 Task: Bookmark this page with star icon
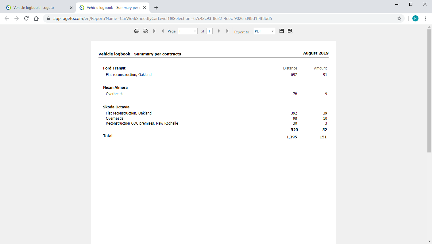click(x=399, y=18)
